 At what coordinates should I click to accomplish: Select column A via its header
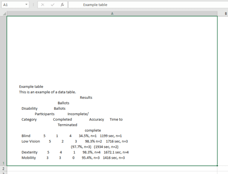112,13
